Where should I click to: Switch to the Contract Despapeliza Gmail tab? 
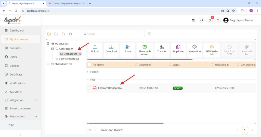66,3
